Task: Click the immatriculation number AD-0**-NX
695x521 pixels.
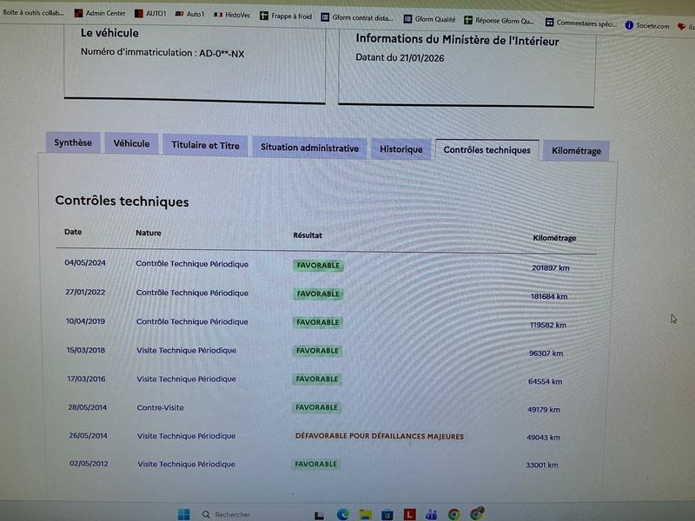Action: [x=222, y=54]
